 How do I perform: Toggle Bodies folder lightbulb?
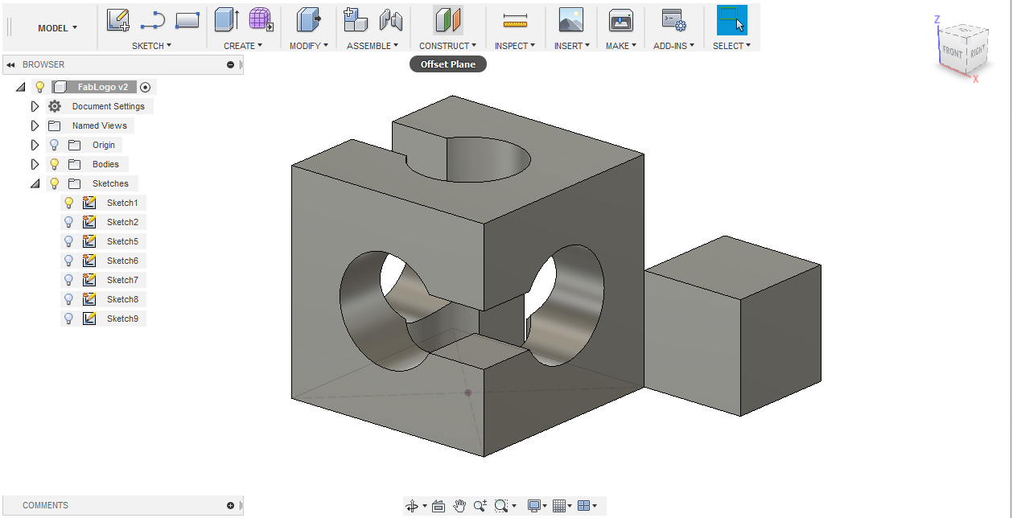pyautogui.click(x=55, y=164)
